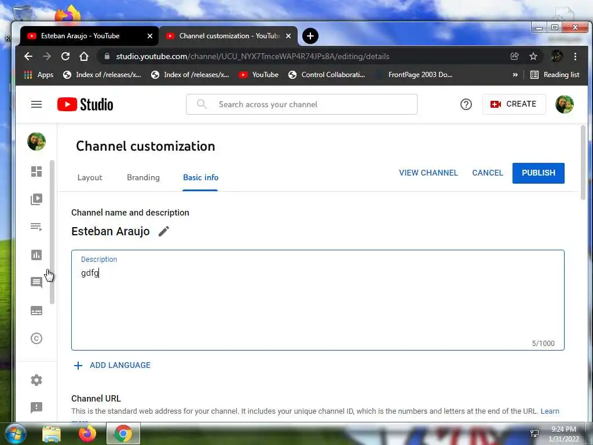Screen dimensions: 593x445
Task: Open the Reading list
Action: click(555, 75)
